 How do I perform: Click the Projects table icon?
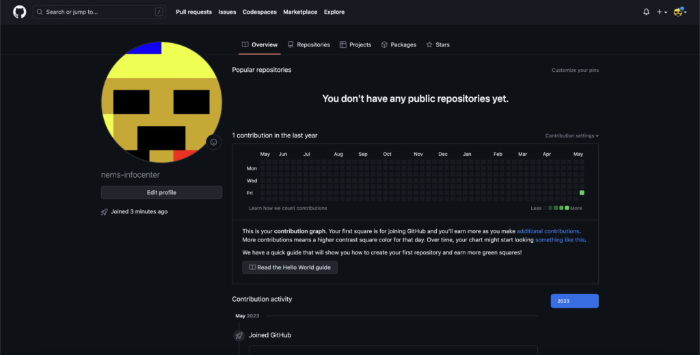click(343, 44)
